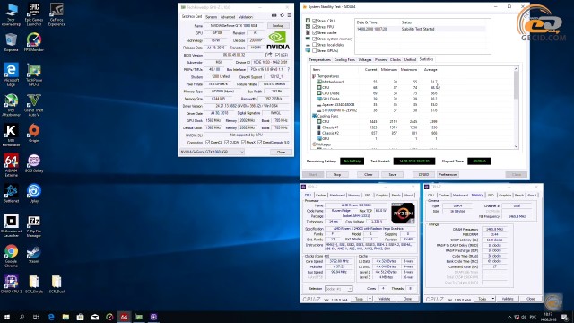Toggle the UEFI checkbox in GPU-Z
574x323 pixels.
pos(277,55)
